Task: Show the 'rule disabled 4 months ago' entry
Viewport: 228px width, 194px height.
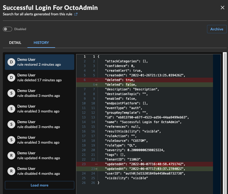Action: point(40,171)
